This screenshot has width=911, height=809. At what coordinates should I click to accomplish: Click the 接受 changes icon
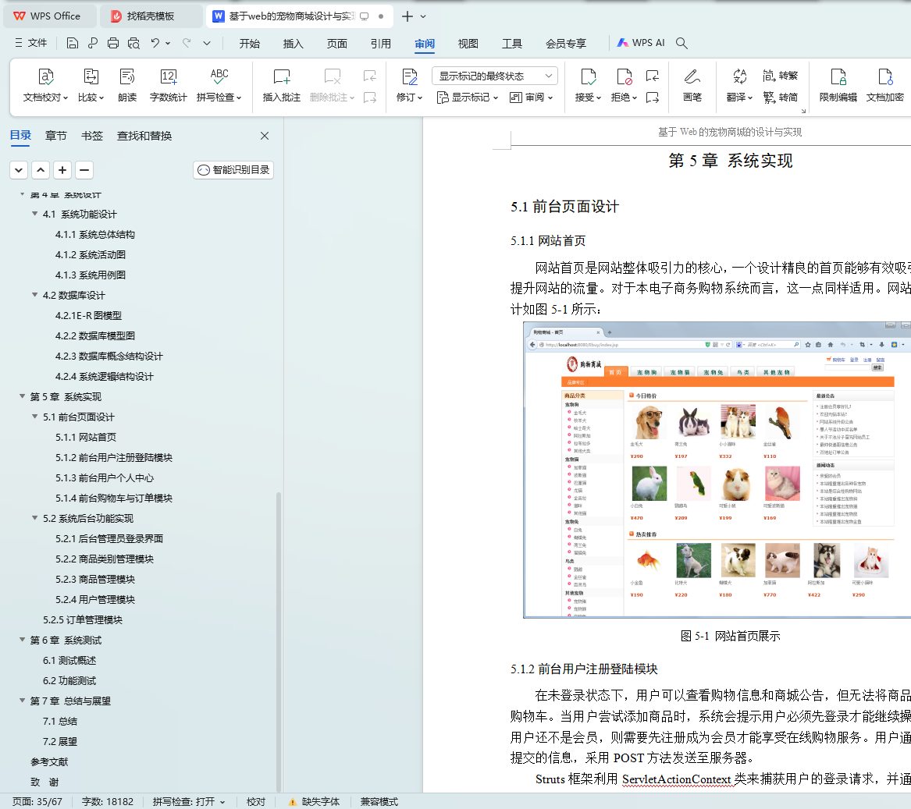click(588, 76)
